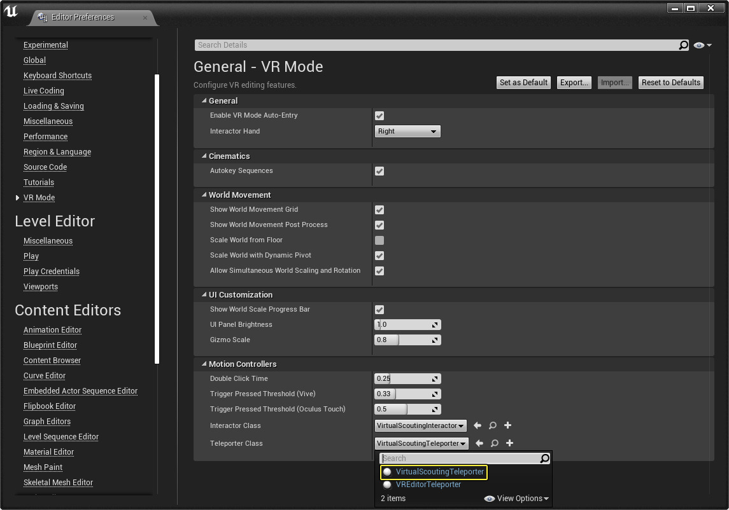Collapse the World Movement section
The image size is (729, 510).
pyautogui.click(x=204, y=195)
